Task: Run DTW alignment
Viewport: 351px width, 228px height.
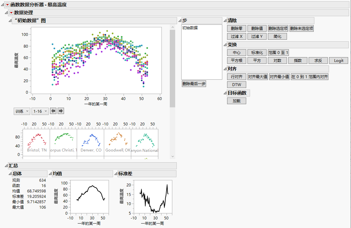Action: [x=236, y=85]
